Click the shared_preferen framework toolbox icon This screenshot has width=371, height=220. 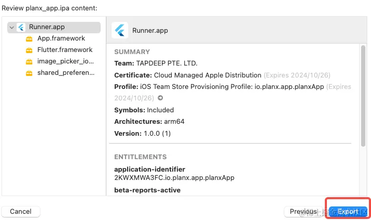(x=29, y=73)
